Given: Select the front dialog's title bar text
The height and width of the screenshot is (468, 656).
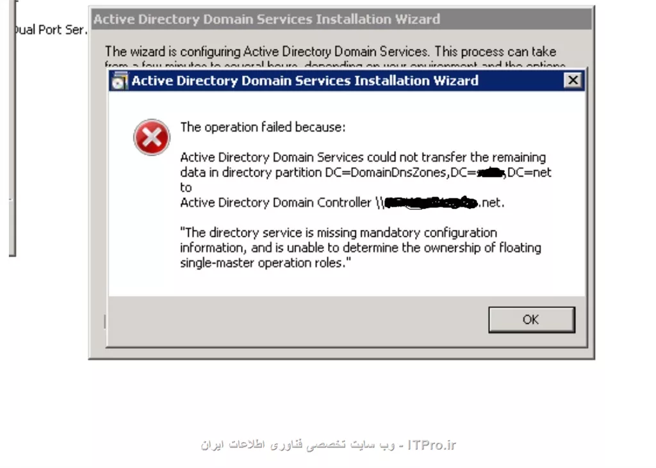Looking at the screenshot, I should tap(304, 81).
